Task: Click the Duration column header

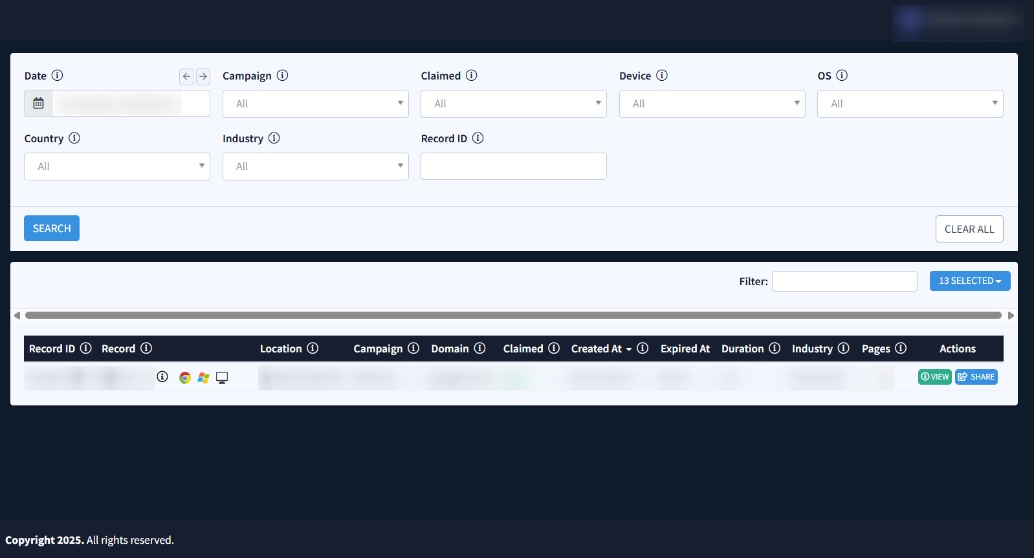Action: [742, 349]
